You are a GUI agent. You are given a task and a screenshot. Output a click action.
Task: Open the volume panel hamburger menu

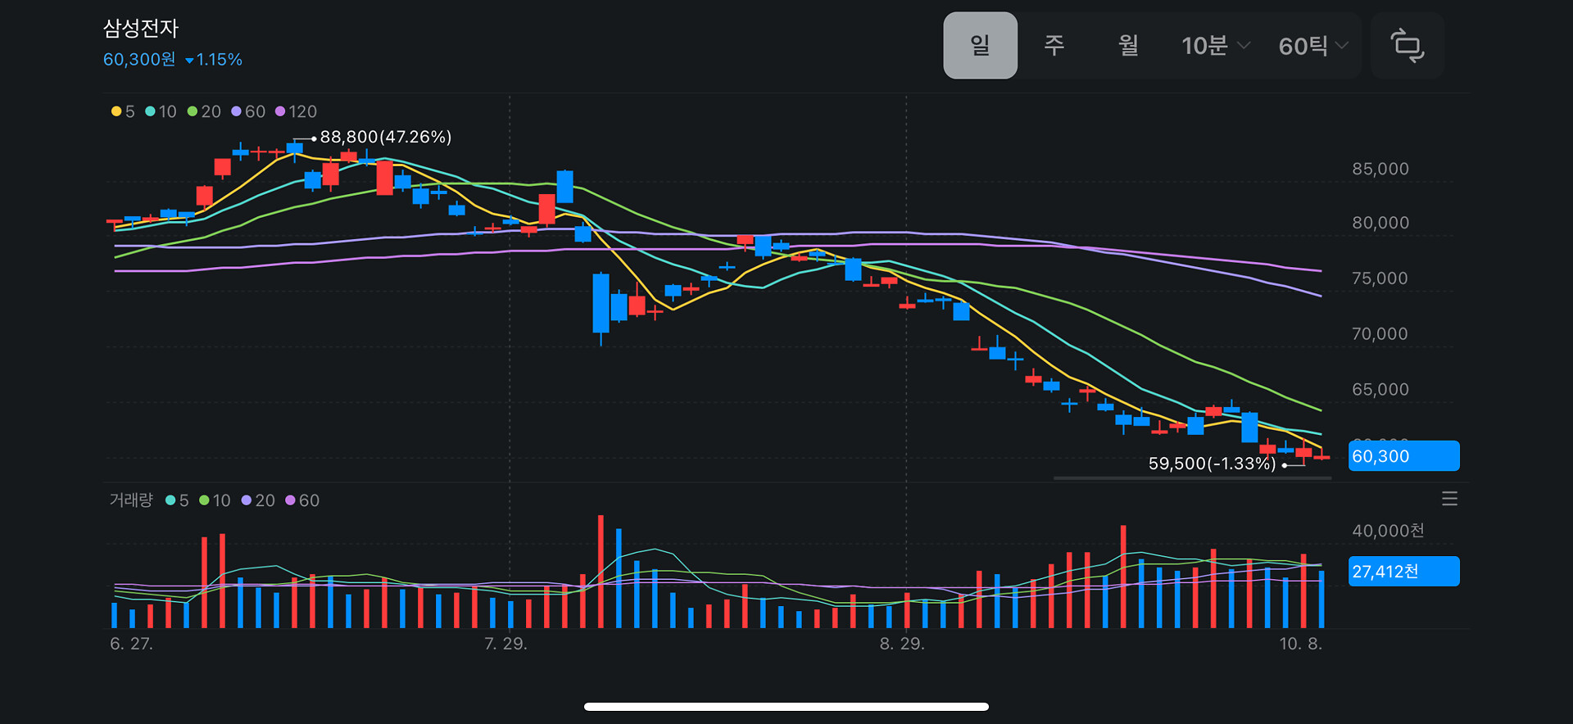coord(1449,499)
